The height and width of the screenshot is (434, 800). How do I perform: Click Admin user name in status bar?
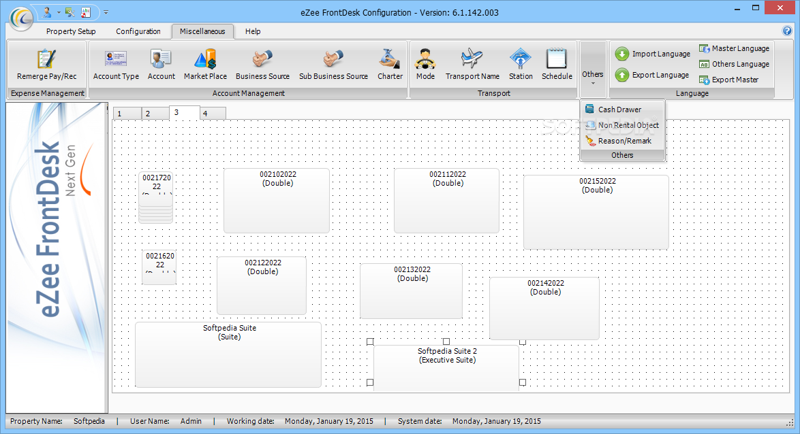(191, 421)
